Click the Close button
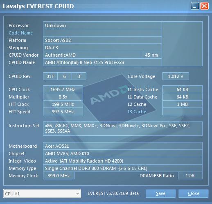The image size is (212, 204). [194, 194]
